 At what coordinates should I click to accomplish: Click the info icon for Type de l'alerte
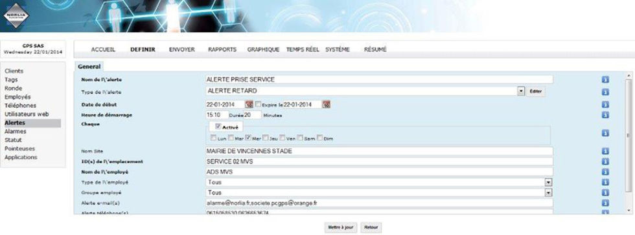pos(605,92)
